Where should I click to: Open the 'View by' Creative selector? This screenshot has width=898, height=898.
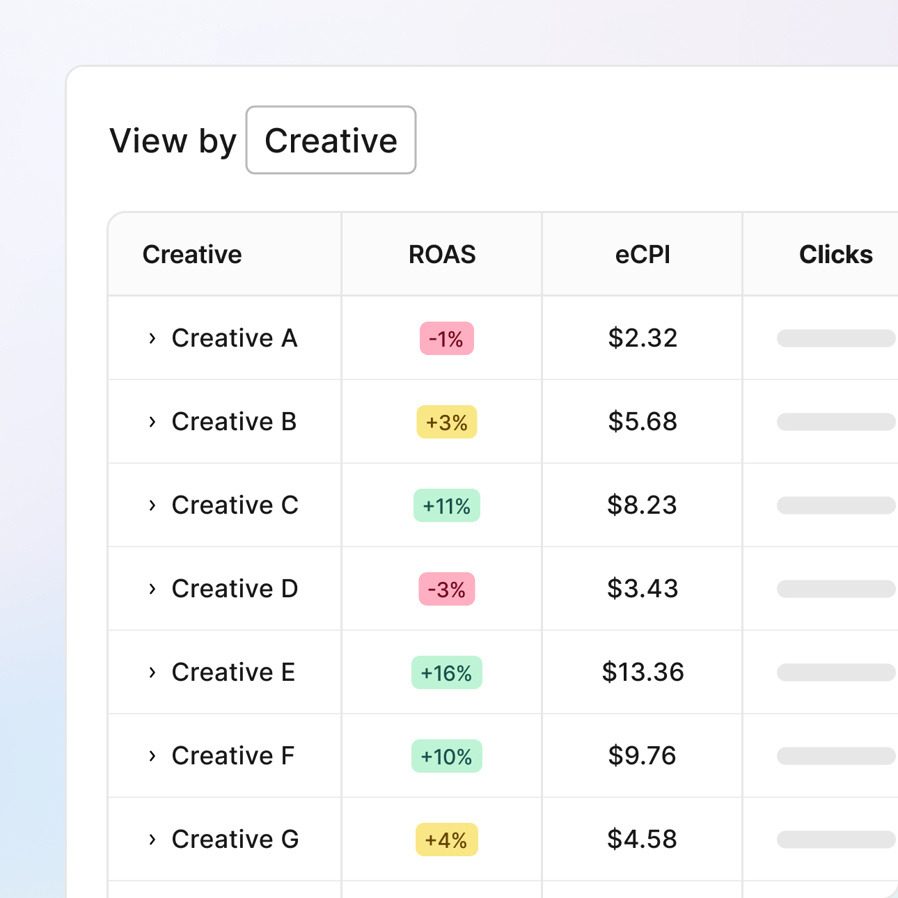(x=330, y=140)
